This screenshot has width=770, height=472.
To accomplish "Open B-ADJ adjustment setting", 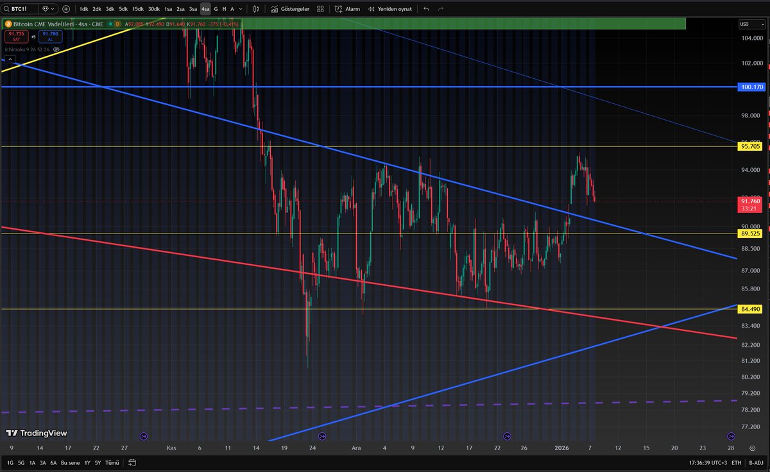I will (756, 462).
